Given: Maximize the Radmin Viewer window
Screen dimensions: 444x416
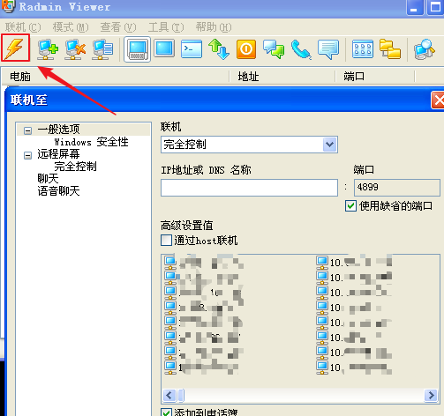Looking at the screenshot, I should pyautogui.click(x=435, y=7).
